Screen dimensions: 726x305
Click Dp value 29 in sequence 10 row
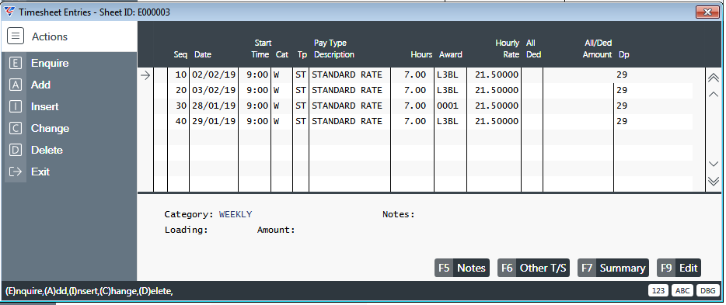[x=622, y=75]
